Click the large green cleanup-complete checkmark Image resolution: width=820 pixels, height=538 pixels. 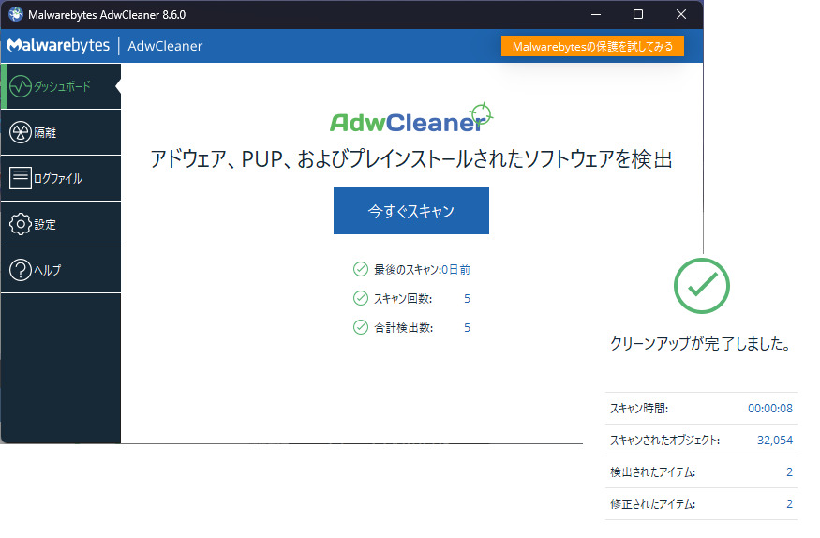(701, 286)
